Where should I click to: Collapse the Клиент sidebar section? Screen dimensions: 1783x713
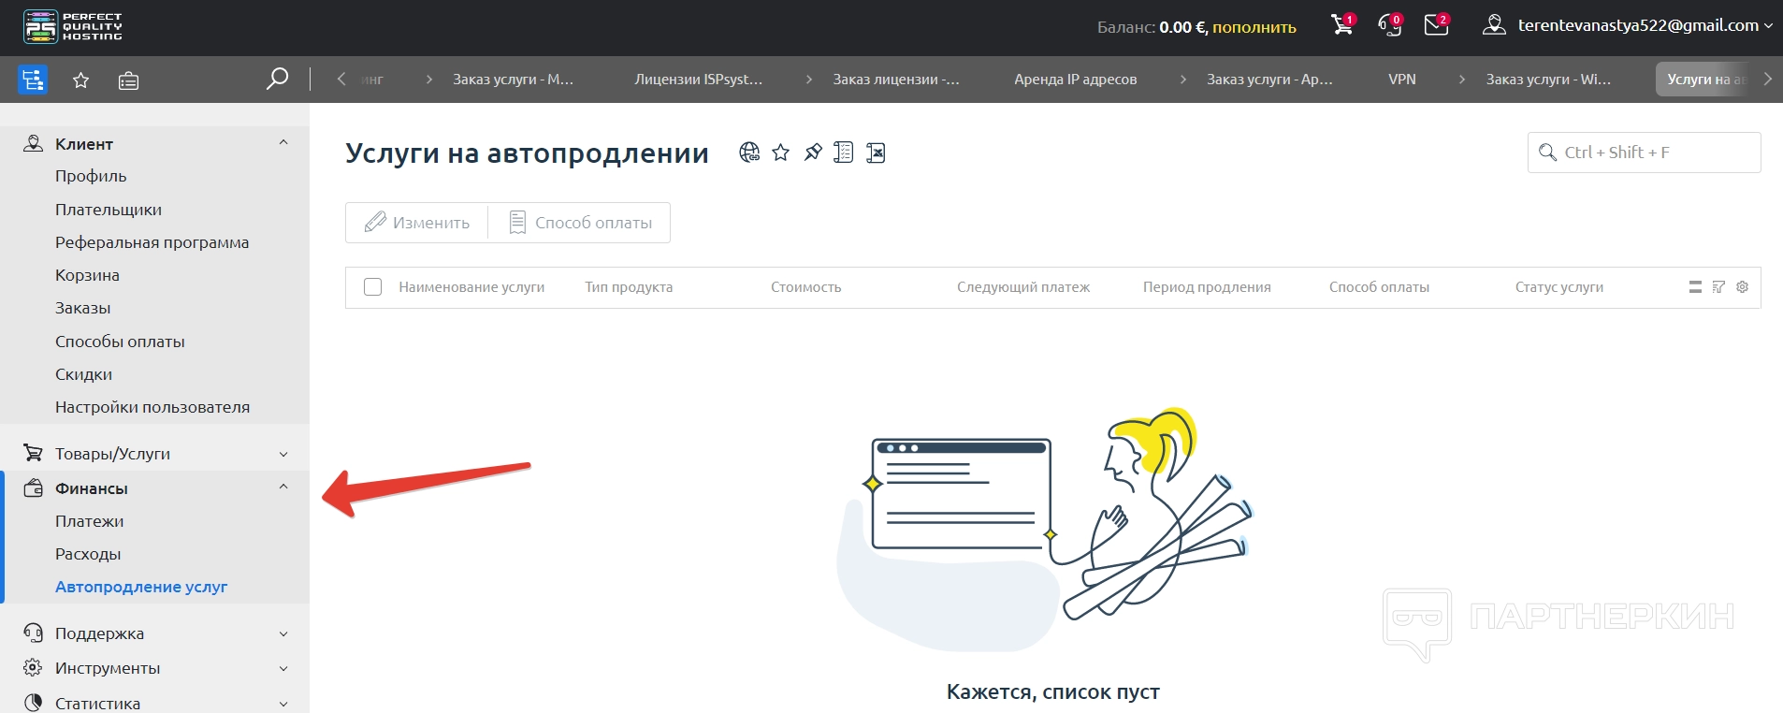pyautogui.click(x=283, y=143)
